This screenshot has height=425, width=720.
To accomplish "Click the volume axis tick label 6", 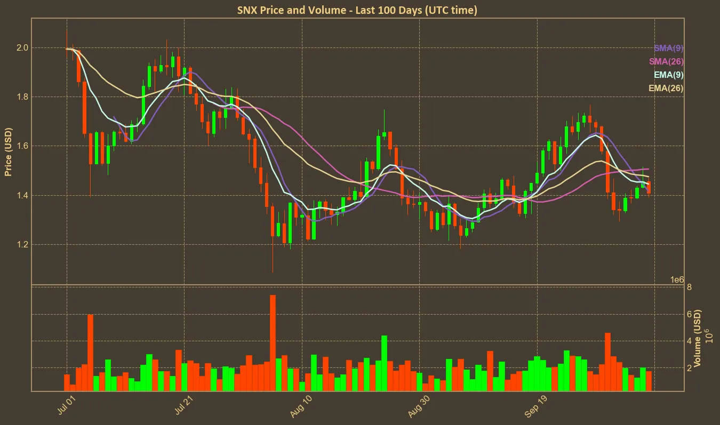I will 690,314.
